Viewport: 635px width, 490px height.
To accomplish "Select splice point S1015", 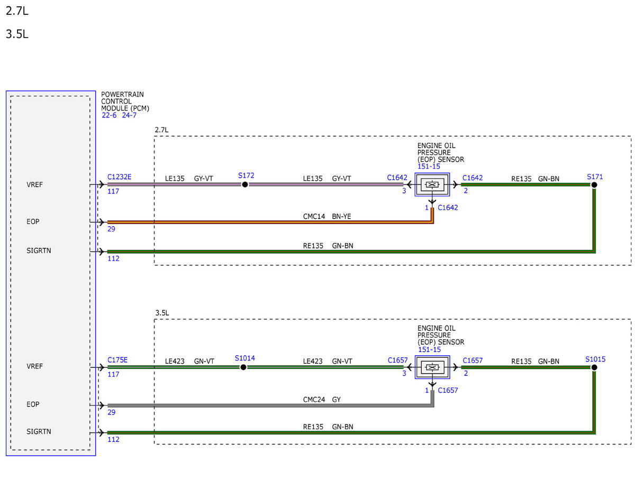I will pos(594,367).
